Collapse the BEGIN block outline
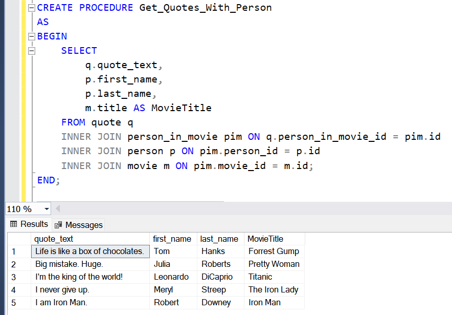 tap(32, 37)
